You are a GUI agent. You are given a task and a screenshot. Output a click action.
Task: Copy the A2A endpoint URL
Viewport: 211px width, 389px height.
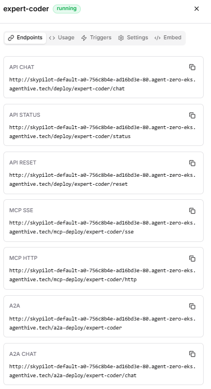click(192, 306)
